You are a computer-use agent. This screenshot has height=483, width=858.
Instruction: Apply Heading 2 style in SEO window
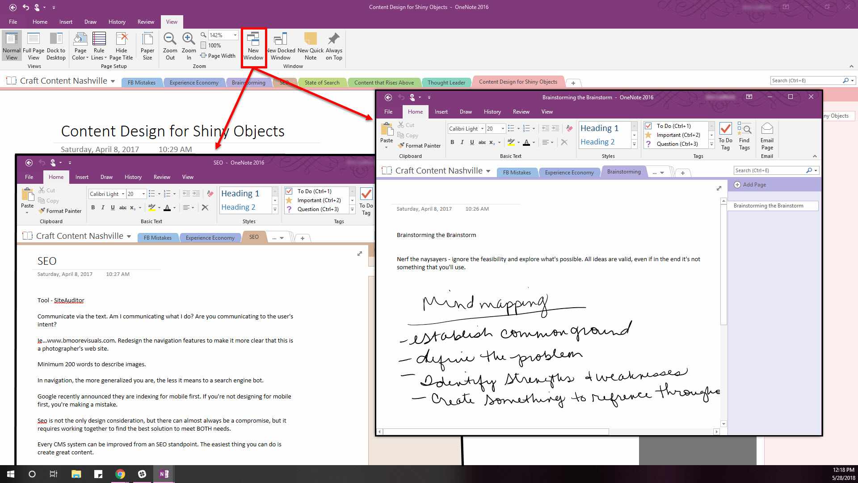tap(238, 207)
